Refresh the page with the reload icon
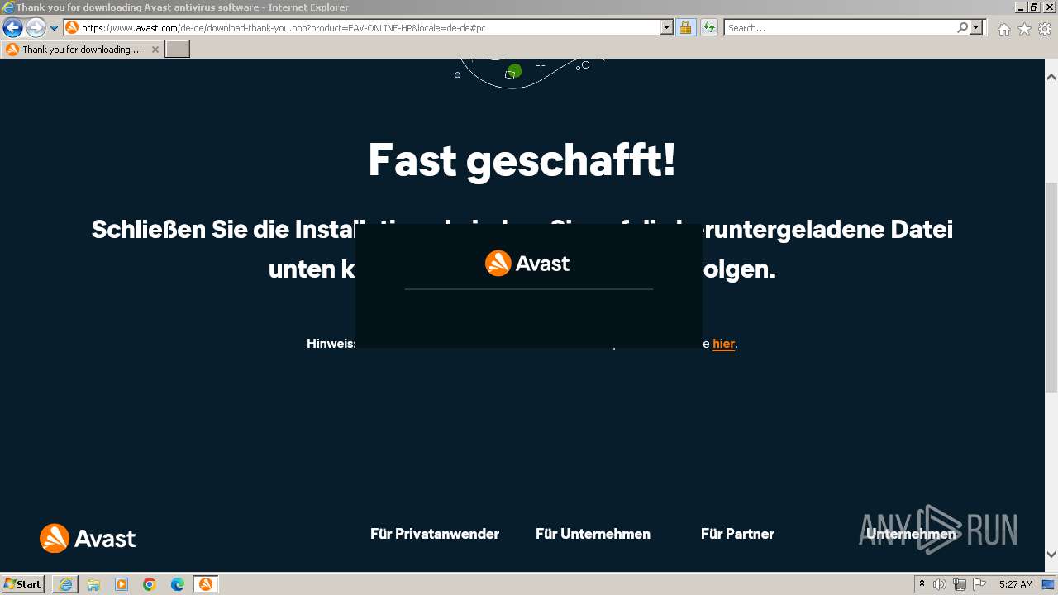Viewport: 1058px width, 595px height. 708,27
